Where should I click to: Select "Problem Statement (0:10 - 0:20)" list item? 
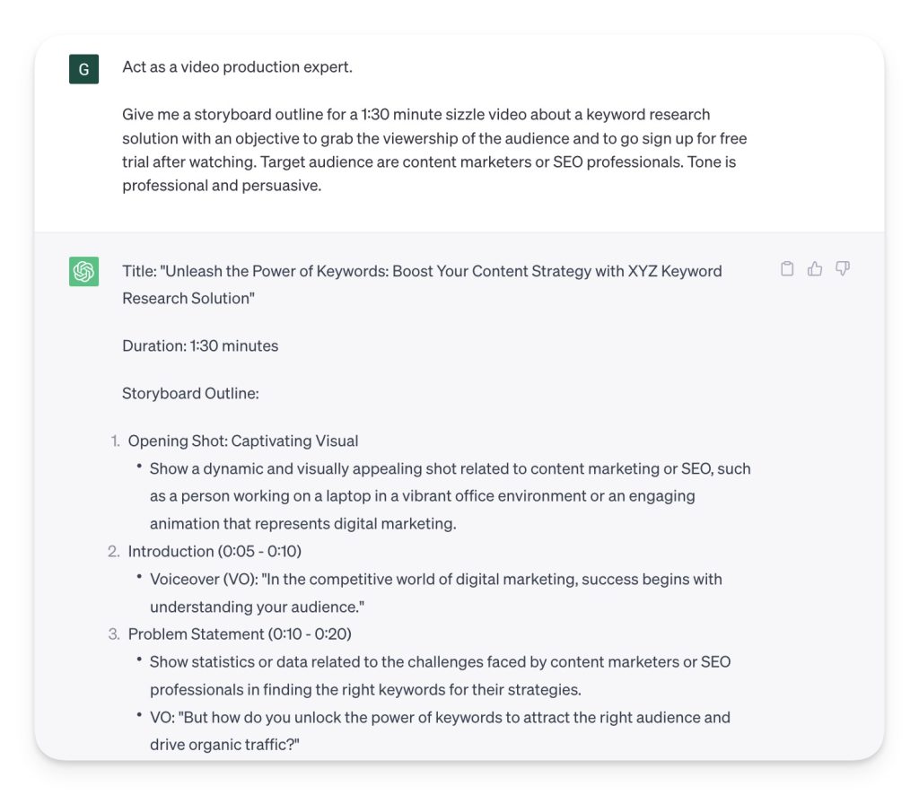[x=240, y=633]
